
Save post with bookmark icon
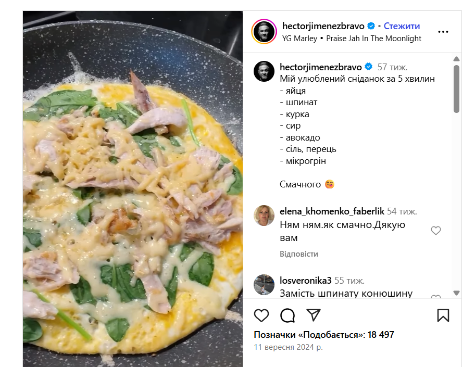tap(443, 315)
